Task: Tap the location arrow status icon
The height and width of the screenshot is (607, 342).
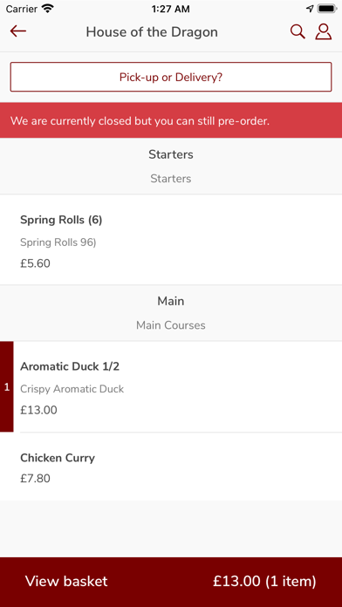Action: tap(310, 9)
